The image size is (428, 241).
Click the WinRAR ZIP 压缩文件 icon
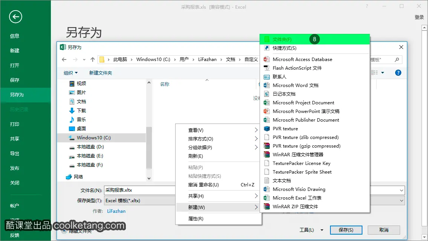coord(267,207)
